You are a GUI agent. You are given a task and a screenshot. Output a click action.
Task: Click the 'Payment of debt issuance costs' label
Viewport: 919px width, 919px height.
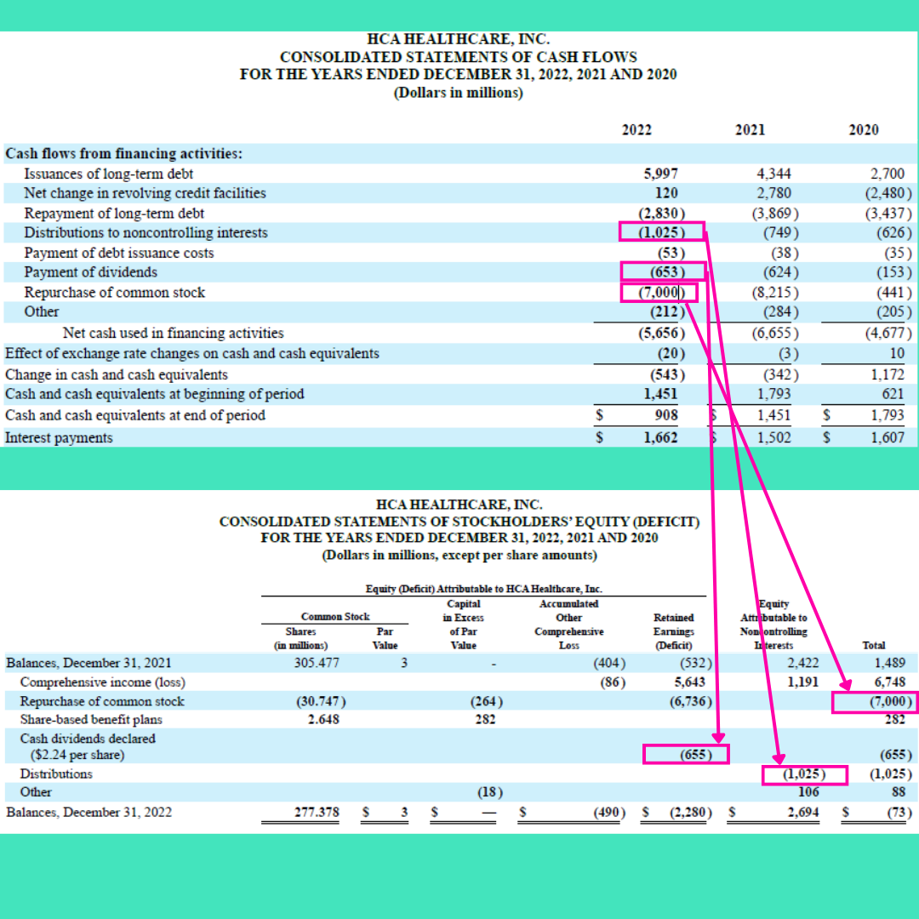point(118,254)
